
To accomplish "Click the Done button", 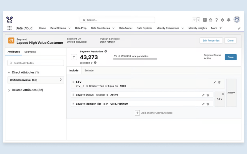I will (x=231, y=40).
